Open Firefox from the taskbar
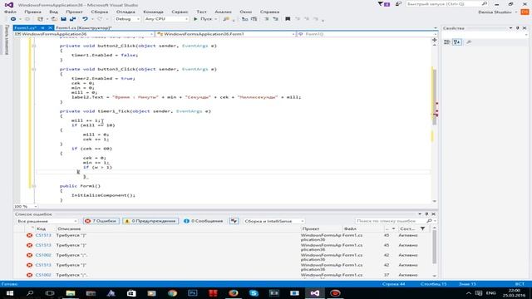 click(x=233, y=293)
